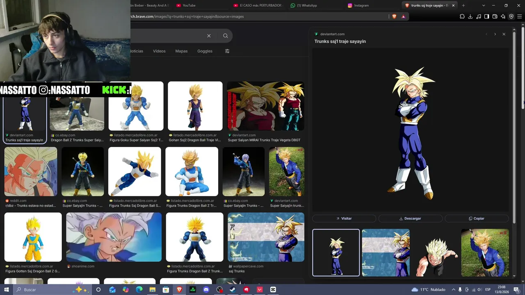Expand the tab search dropdown arrow
525x295 pixels.
tap(484, 5)
